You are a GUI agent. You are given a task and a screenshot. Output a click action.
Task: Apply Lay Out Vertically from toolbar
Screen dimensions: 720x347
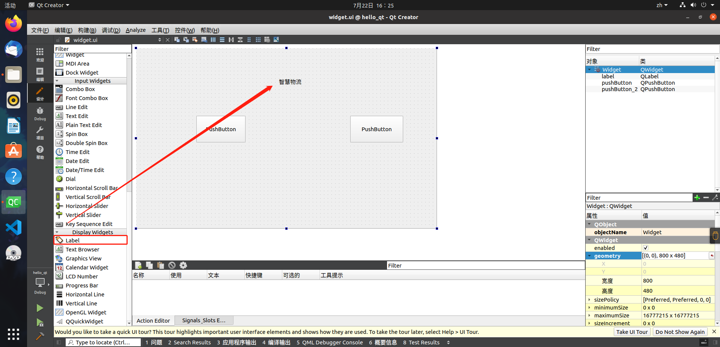222,40
